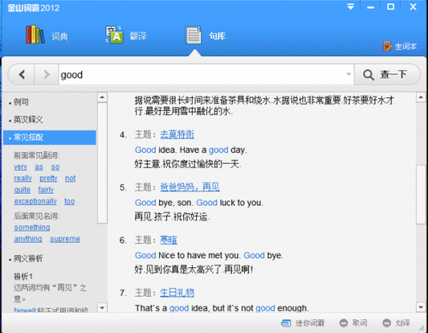The height and width of the screenshot is (333, 428).
Task: Open the 翻译 translation icon
Action: pyautogui.click(x=114, y=35)
